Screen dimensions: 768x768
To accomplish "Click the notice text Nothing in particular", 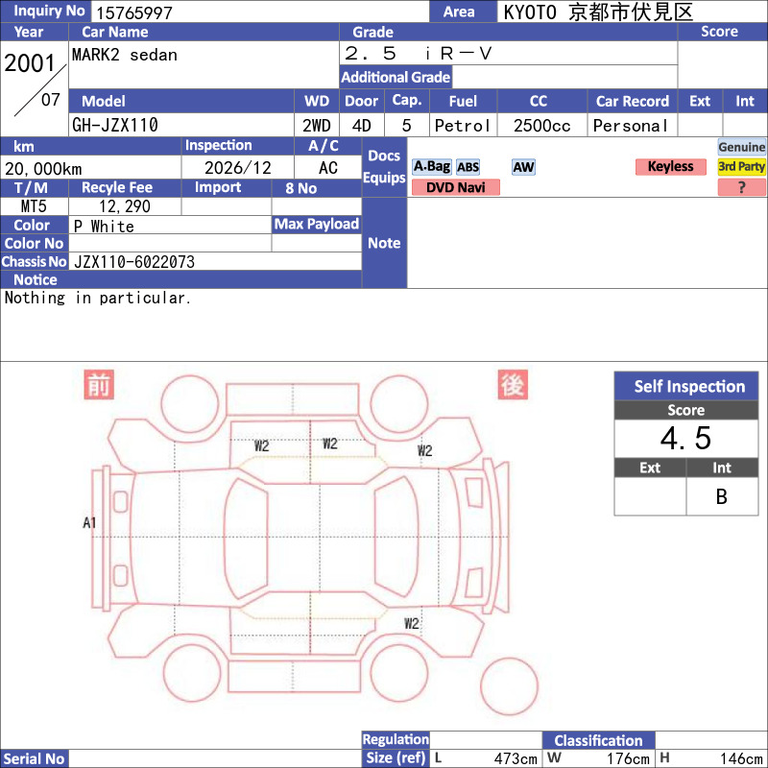I will tap(98, 298).
